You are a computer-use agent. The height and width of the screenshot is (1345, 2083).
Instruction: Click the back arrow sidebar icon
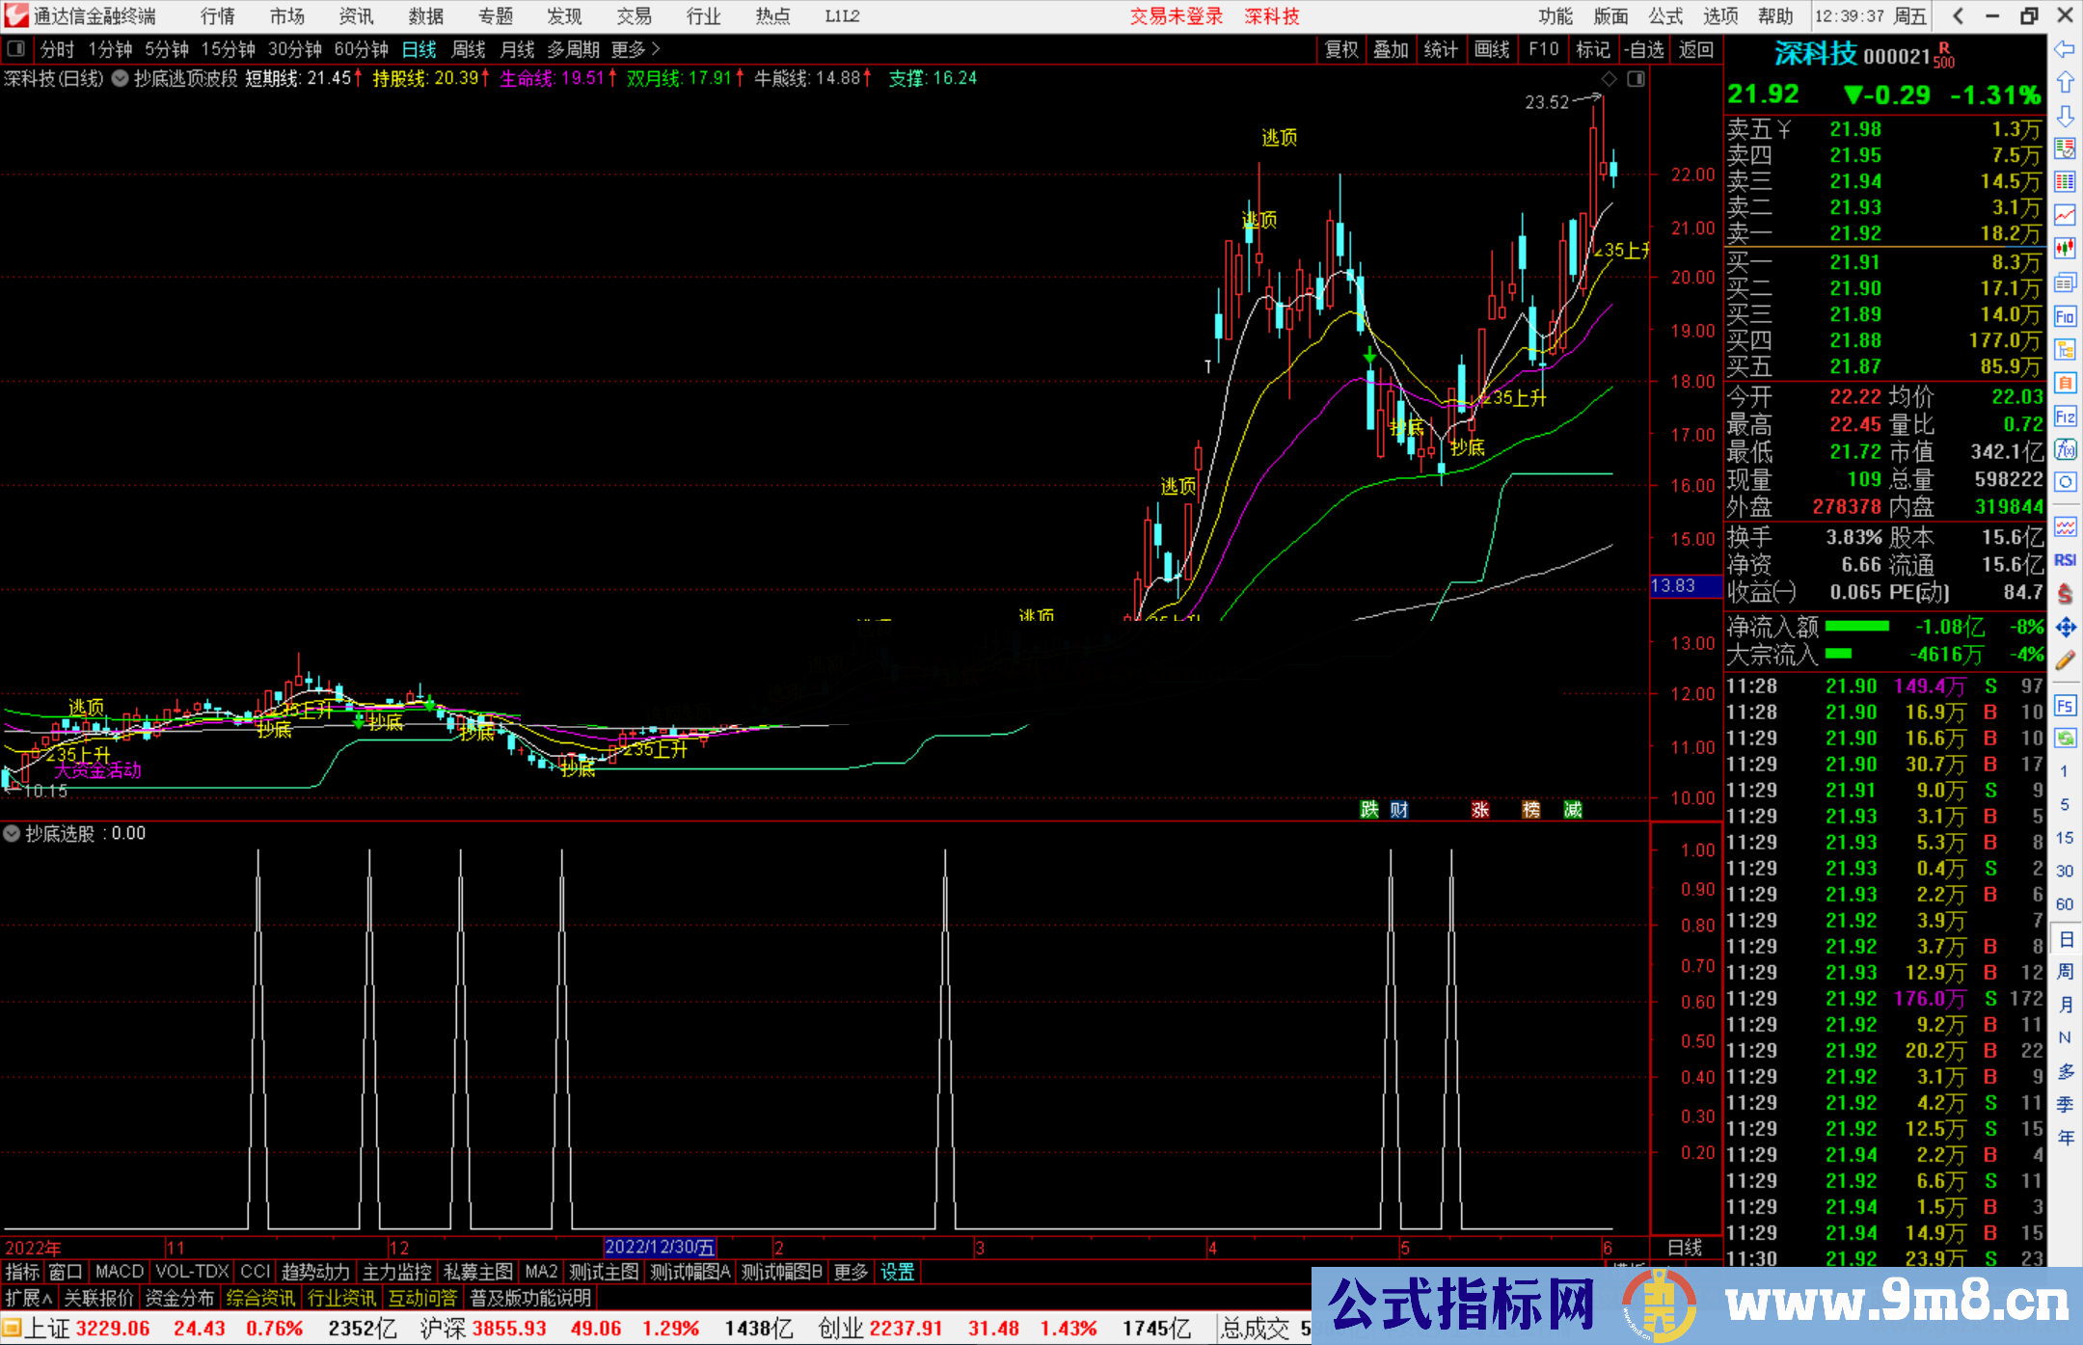point(2064,49)
